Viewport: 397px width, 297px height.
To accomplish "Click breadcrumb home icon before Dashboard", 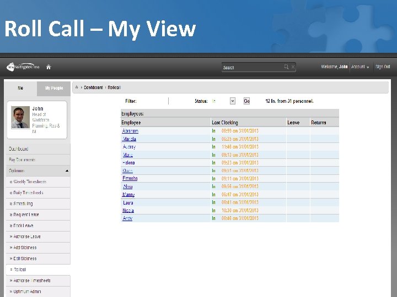I will tap(77, 87).
